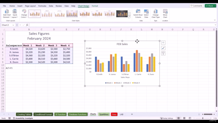Apply the dark background chart style

[x=122, y=14]
